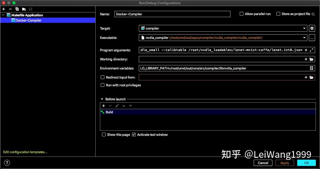Browse for a Working directory folder
This screenshot has width=320, height=169.
coord(312,59)
